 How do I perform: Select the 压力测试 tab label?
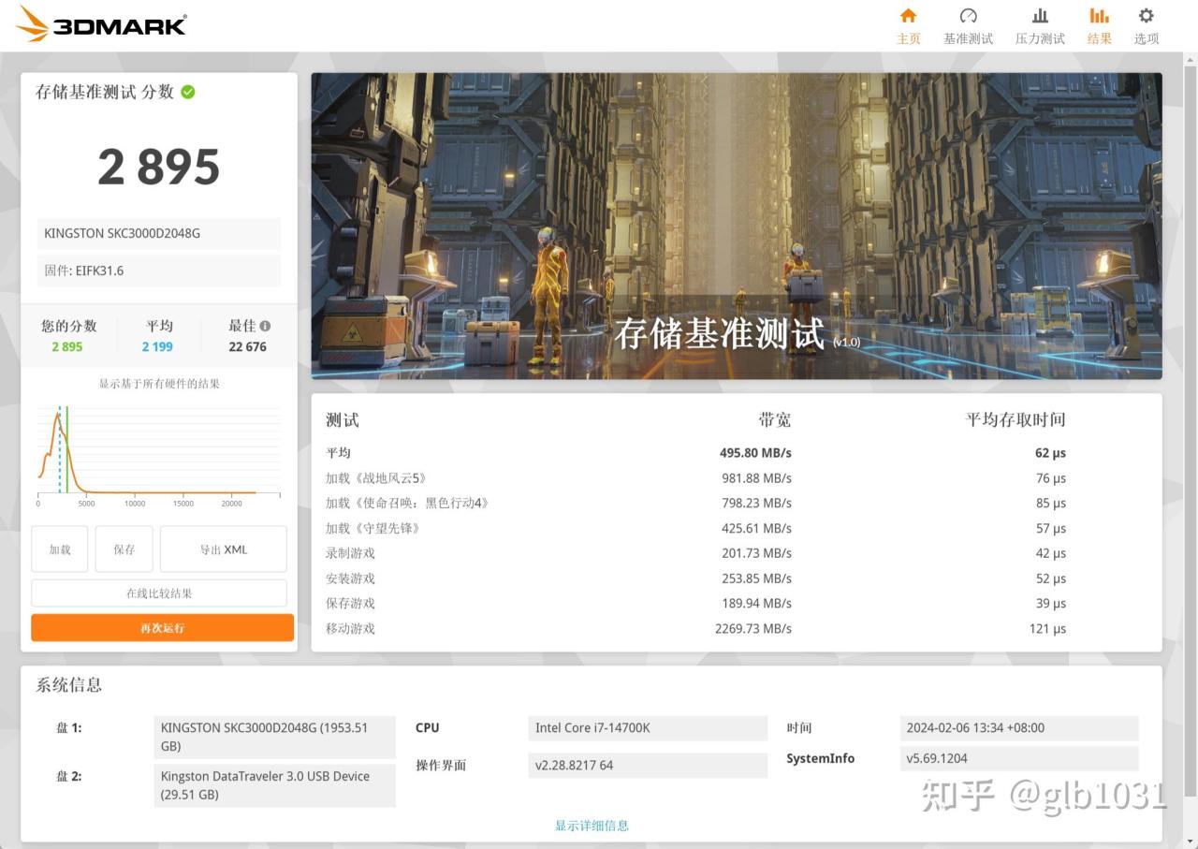click(x=1040, y=38)
